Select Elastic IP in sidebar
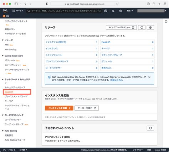 tap(9, 92)
